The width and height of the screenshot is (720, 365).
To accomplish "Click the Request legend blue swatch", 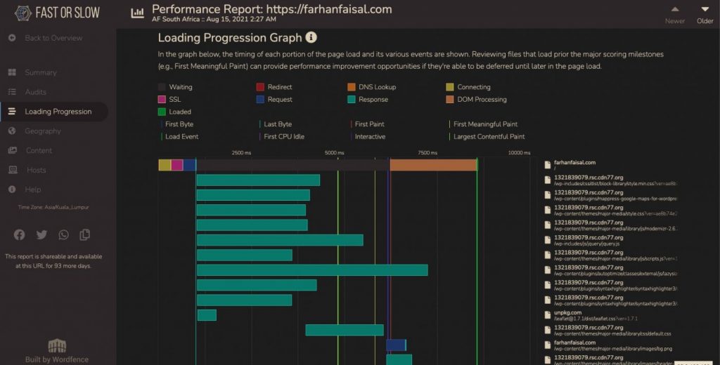I will click(260, 100).
